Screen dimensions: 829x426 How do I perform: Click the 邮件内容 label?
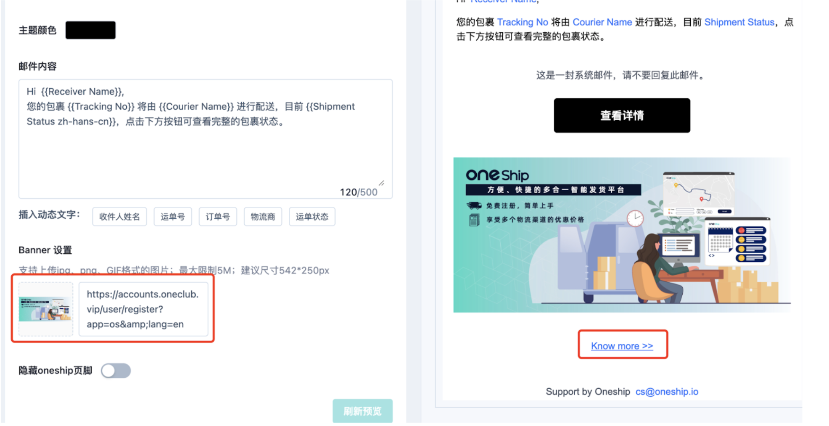(x=37, y=66)
